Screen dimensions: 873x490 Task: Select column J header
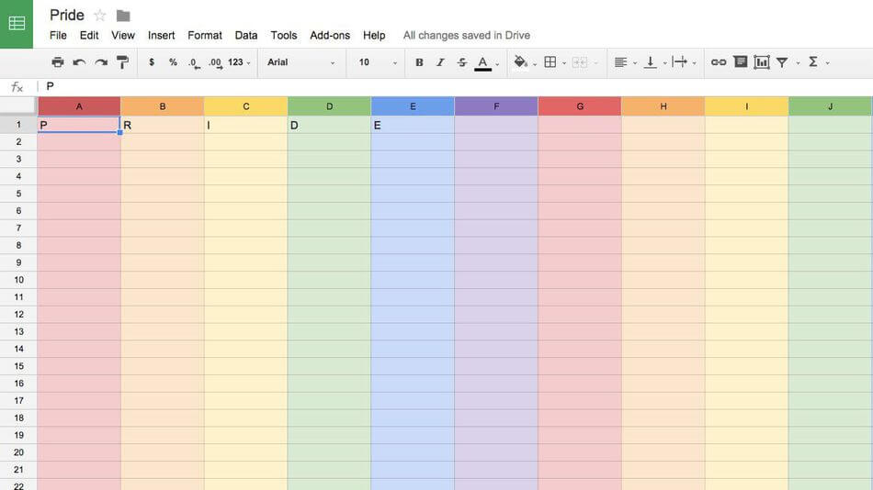pyautogui.click(x=830, y=106)
